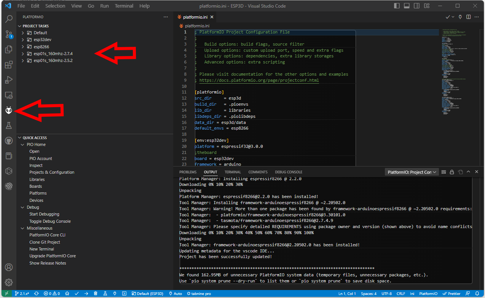485x298 pixels.
Task: Toggle output scroll lock icon
Action: (x=452, y=172)
